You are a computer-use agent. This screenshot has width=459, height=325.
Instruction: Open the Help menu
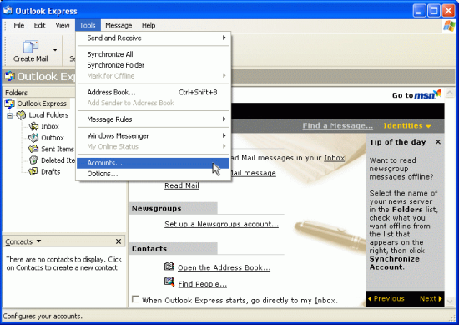[x=149, y=26]
